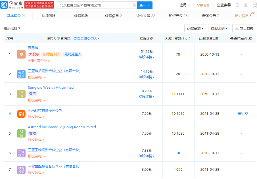The image size is (257, 179).
Task: Switch to 企业发展 tab
Action: (x=146, y=16)
